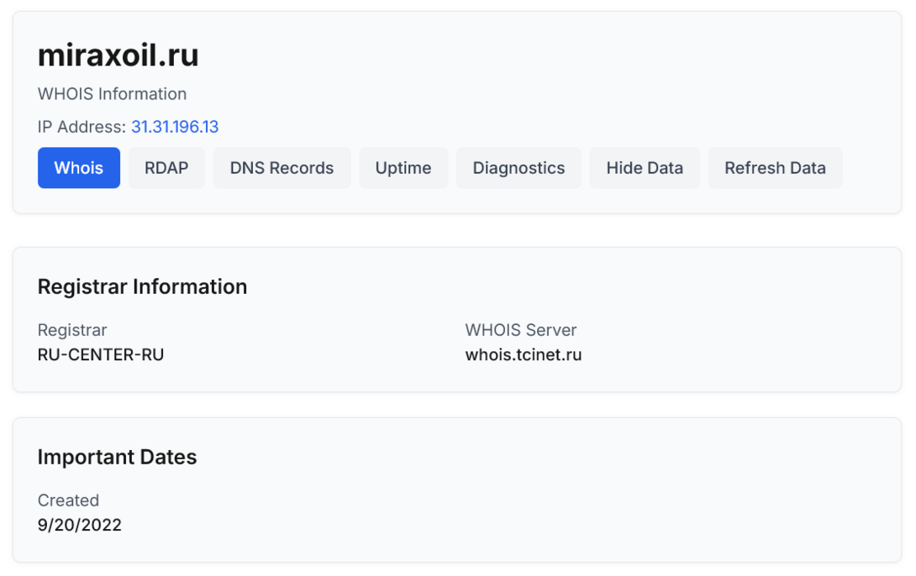Viewport: 916px width, 576px height.
Task: Click the miraxoil.ru domain heading
Action: tap(118, 55)
